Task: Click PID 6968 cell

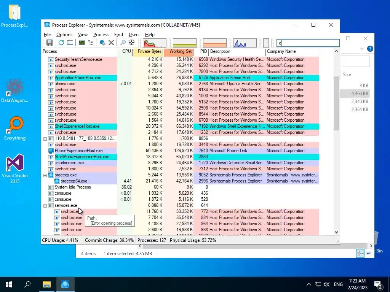Action: (x=203, y=59)
